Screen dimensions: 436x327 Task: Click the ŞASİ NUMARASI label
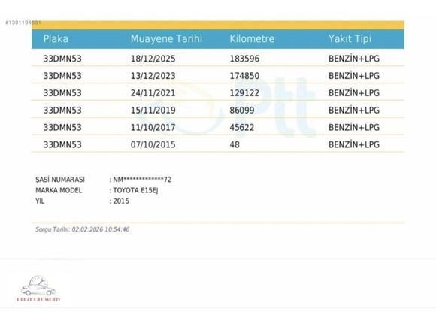pyautogui.click(x=60, y=180)
